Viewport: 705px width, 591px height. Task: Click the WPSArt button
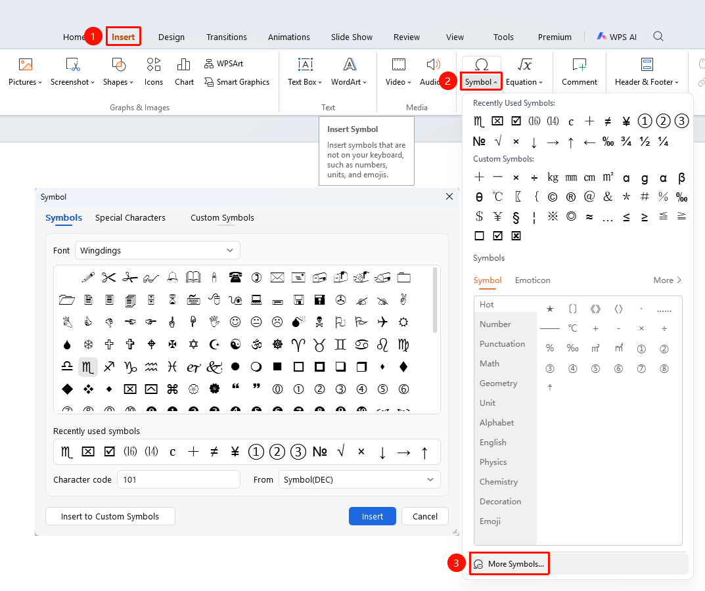[x=223, y=64]
